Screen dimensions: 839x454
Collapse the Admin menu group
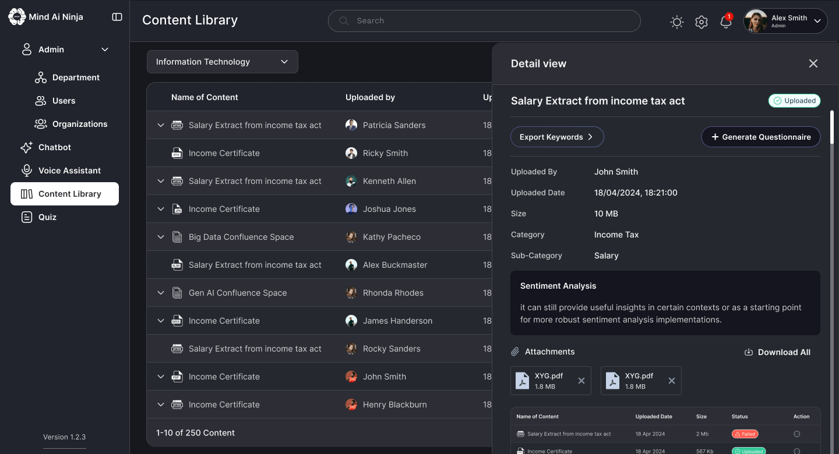(105, 49)
